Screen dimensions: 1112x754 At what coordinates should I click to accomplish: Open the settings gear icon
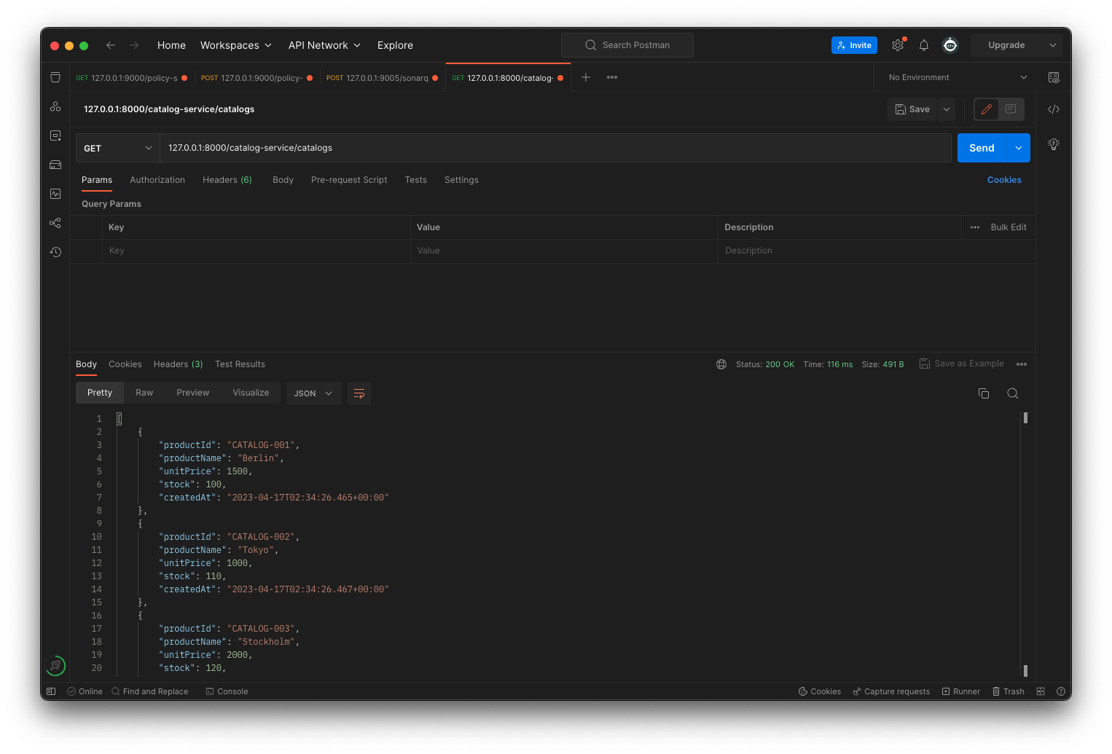click(898, 45)
